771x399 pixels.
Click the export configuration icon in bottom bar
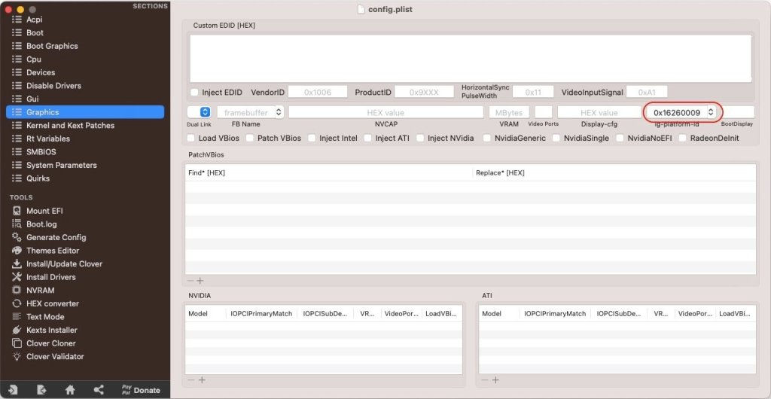tap(42, 390)
